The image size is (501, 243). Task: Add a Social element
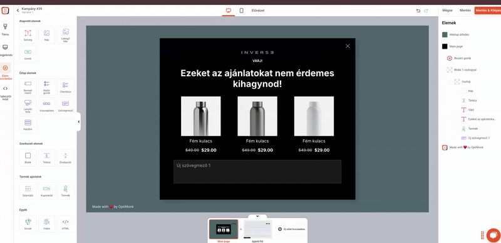coord(28,224)
